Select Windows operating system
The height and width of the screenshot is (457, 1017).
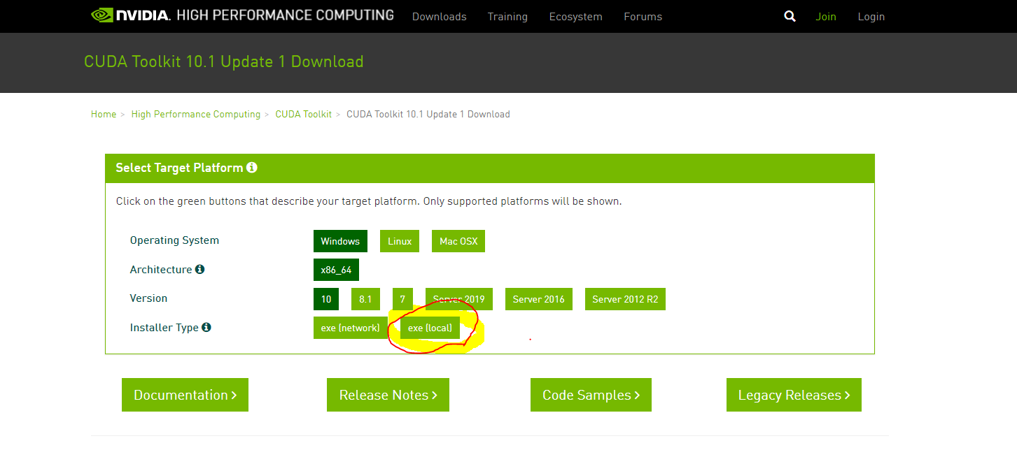tap(340, 241)
